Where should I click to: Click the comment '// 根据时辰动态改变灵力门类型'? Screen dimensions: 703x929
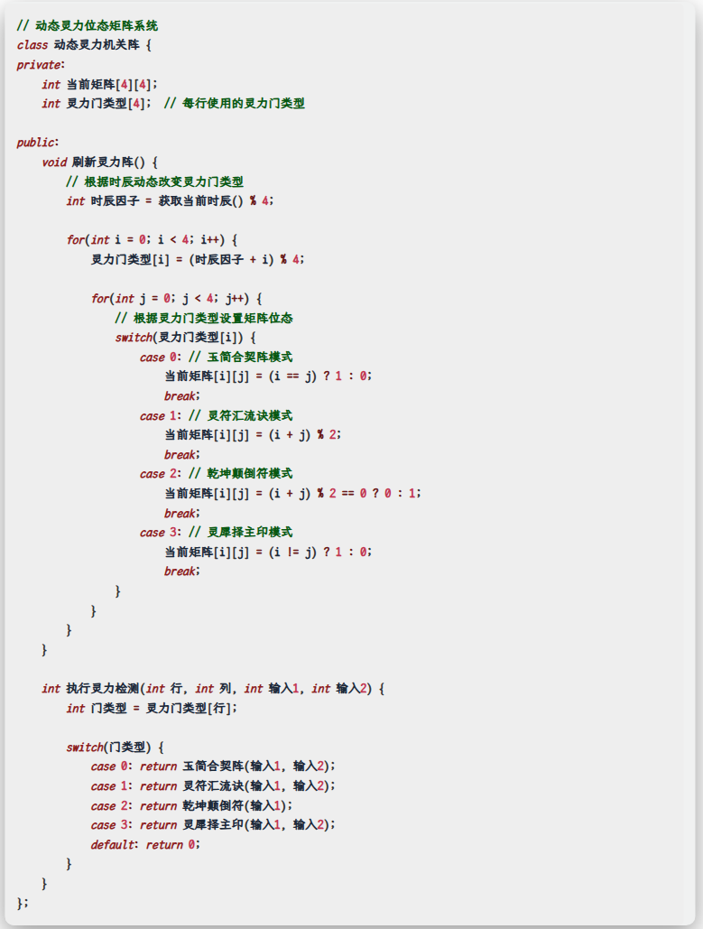click(154, 181)
